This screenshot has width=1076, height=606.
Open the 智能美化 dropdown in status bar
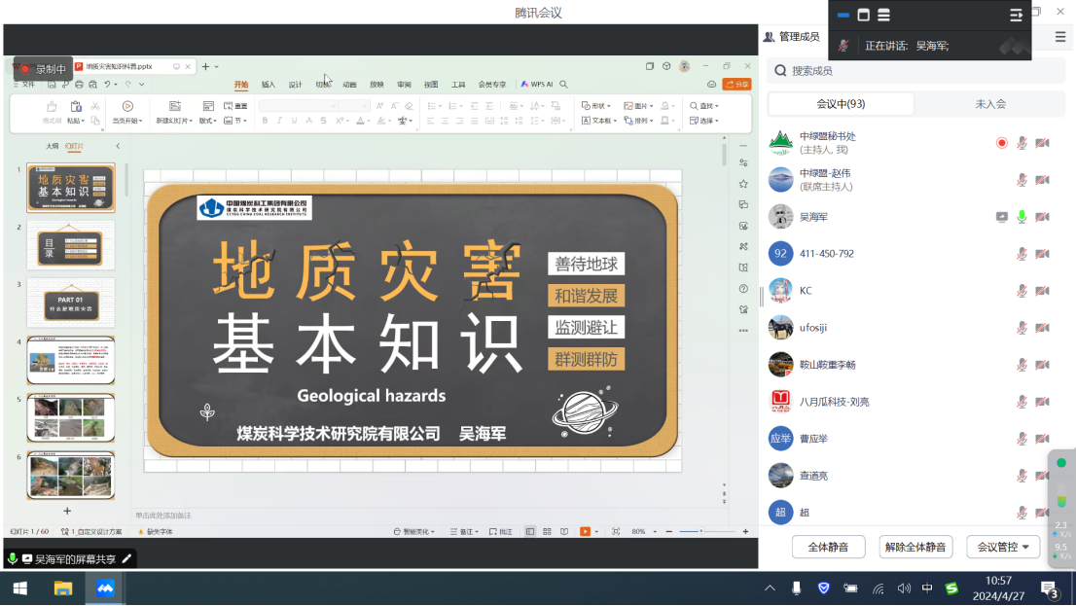point(413,532)
